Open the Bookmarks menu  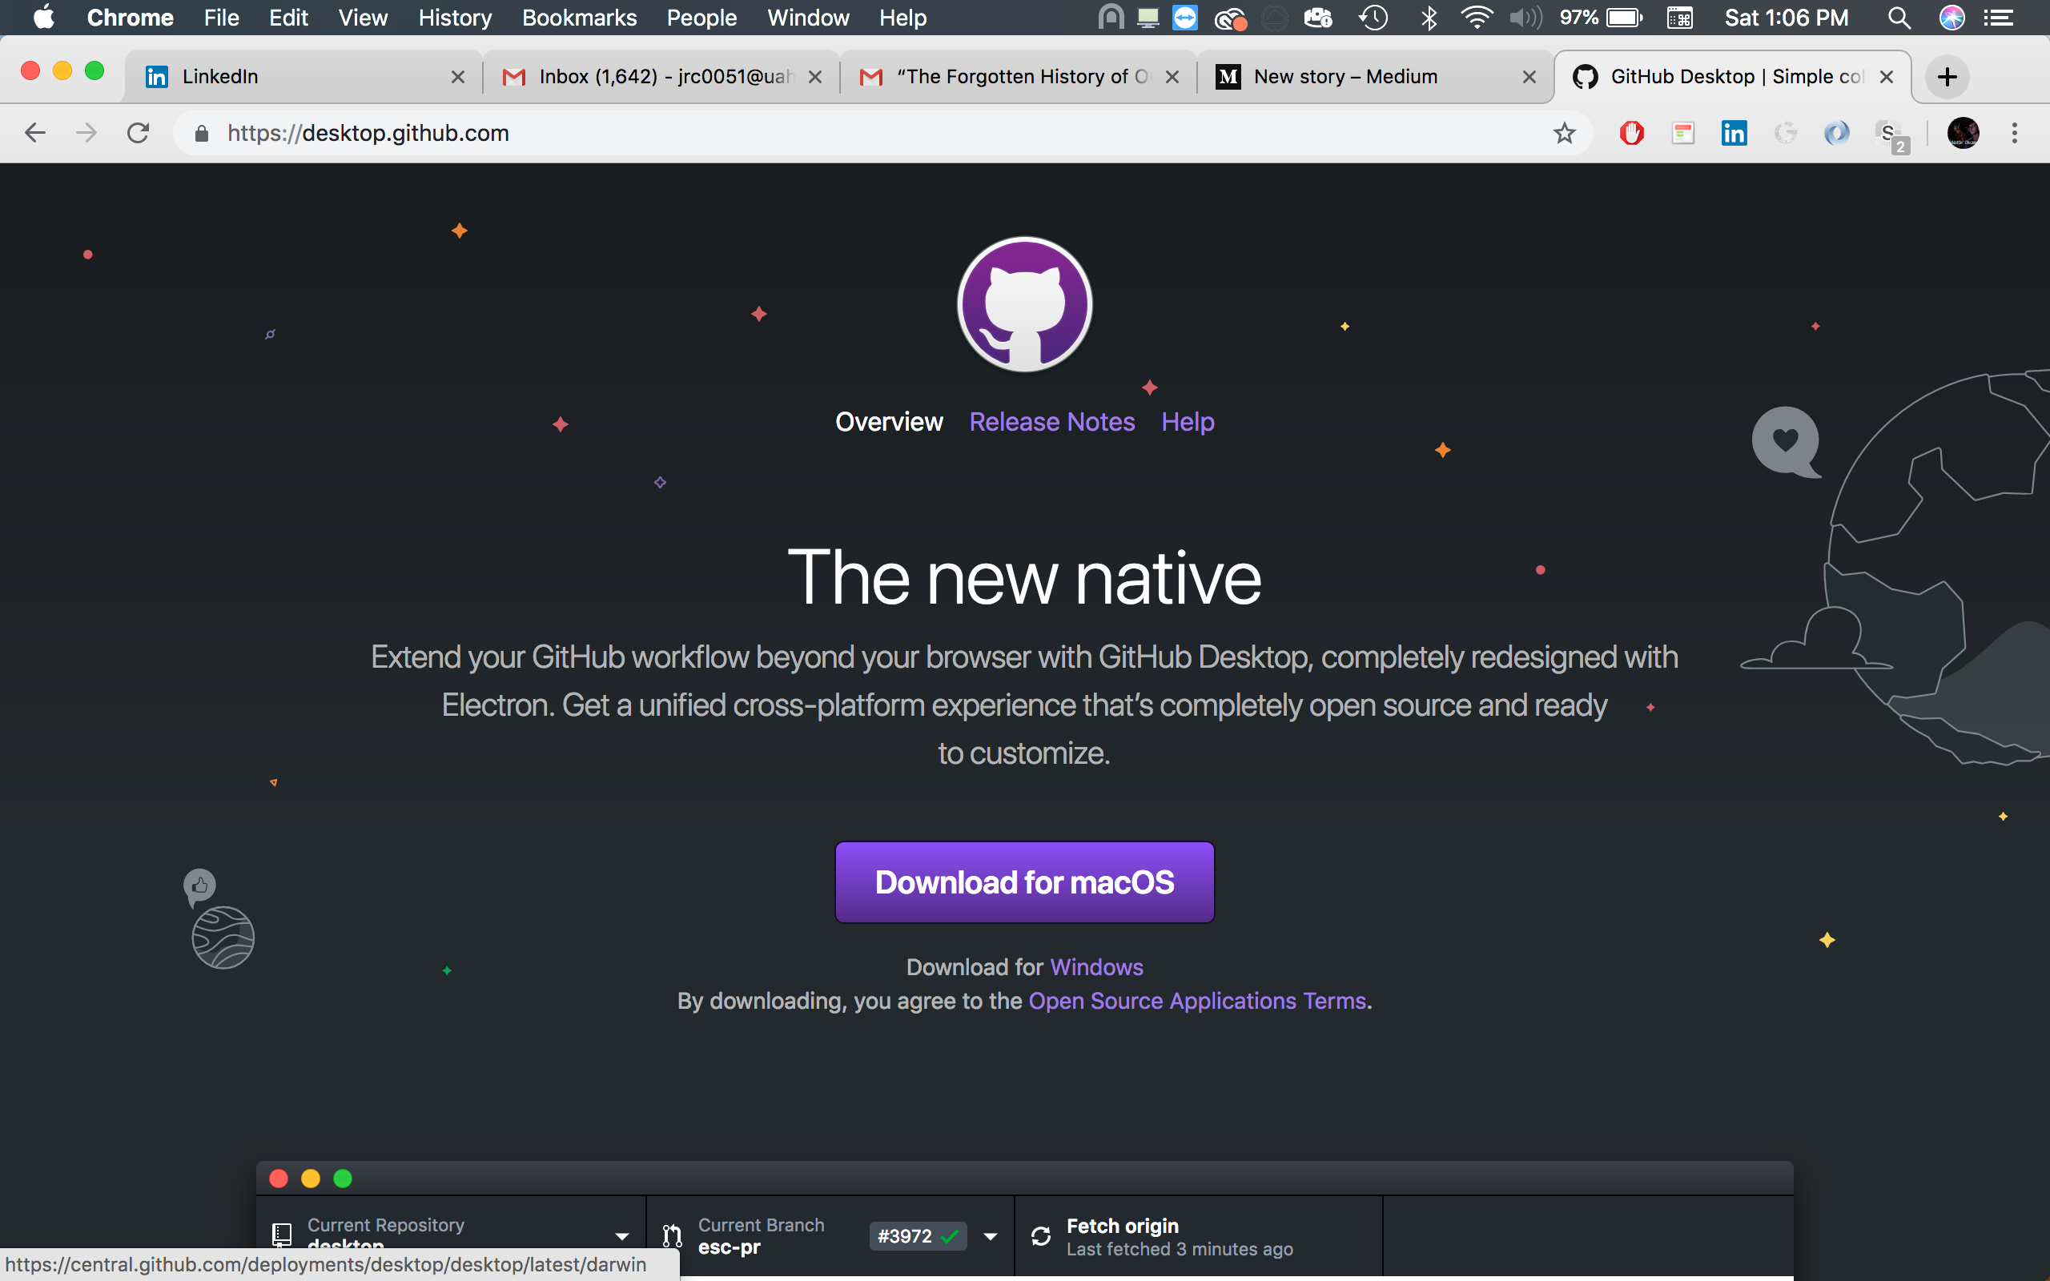pos(579,18)
